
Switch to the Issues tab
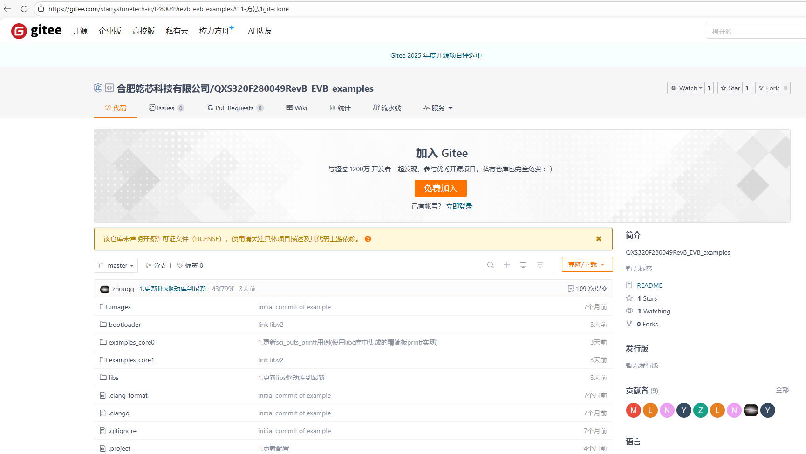pos(166,108)
